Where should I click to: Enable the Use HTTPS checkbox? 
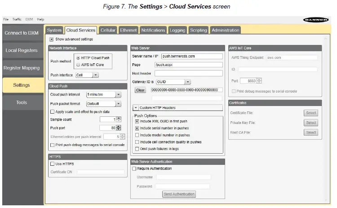click(x=52, y=164)
